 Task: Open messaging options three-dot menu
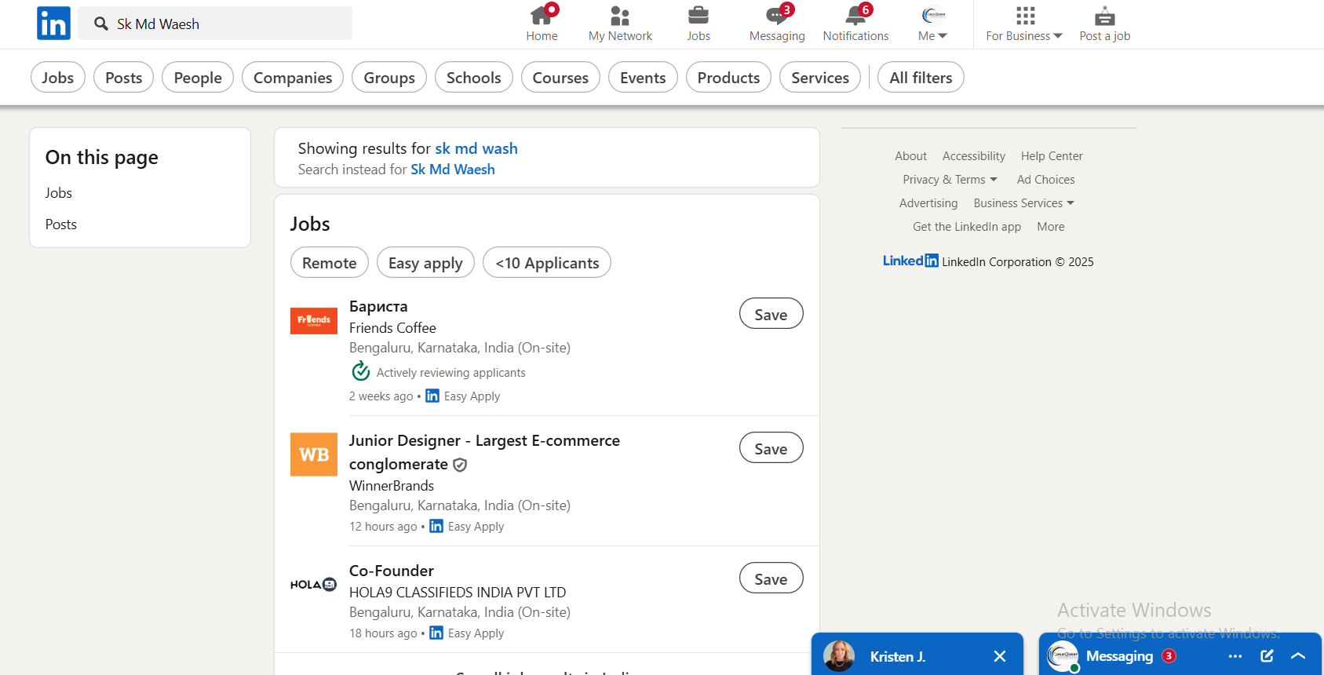click(x=1235, y=656)
